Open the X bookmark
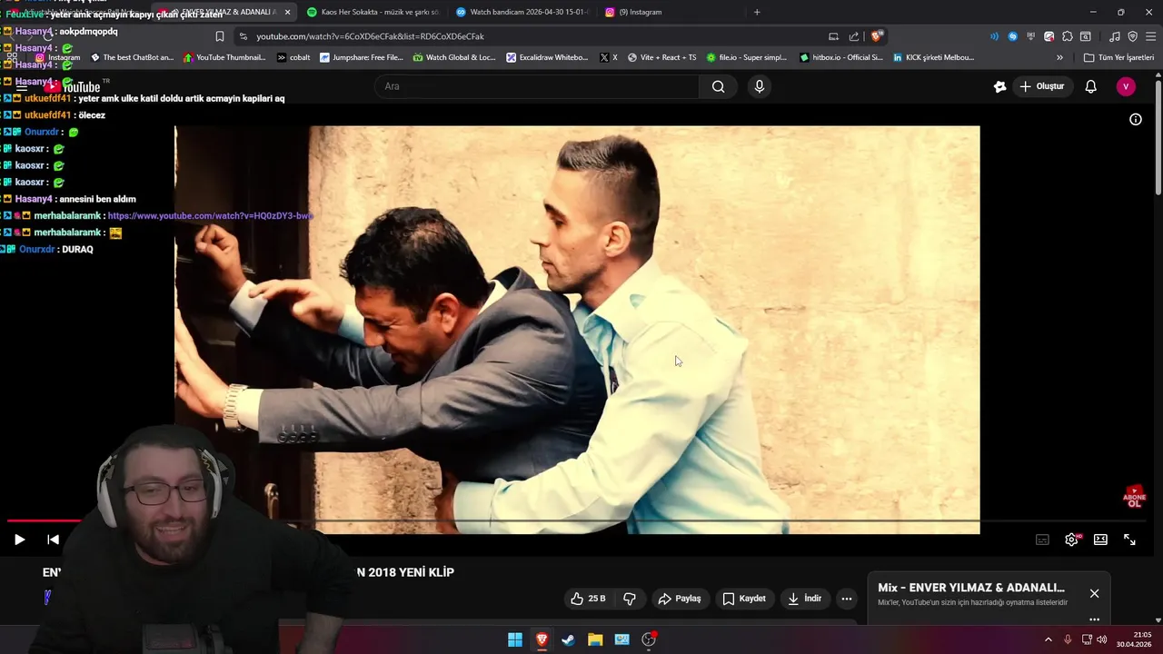This screenshot has width=1163, height=654. pos(609,57)
